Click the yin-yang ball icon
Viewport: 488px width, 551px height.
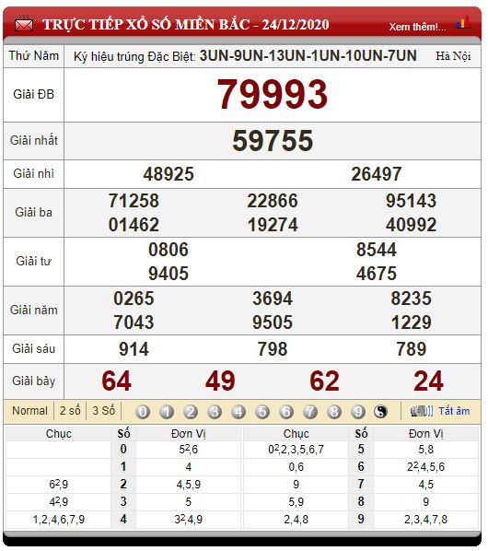coord(380,412)
